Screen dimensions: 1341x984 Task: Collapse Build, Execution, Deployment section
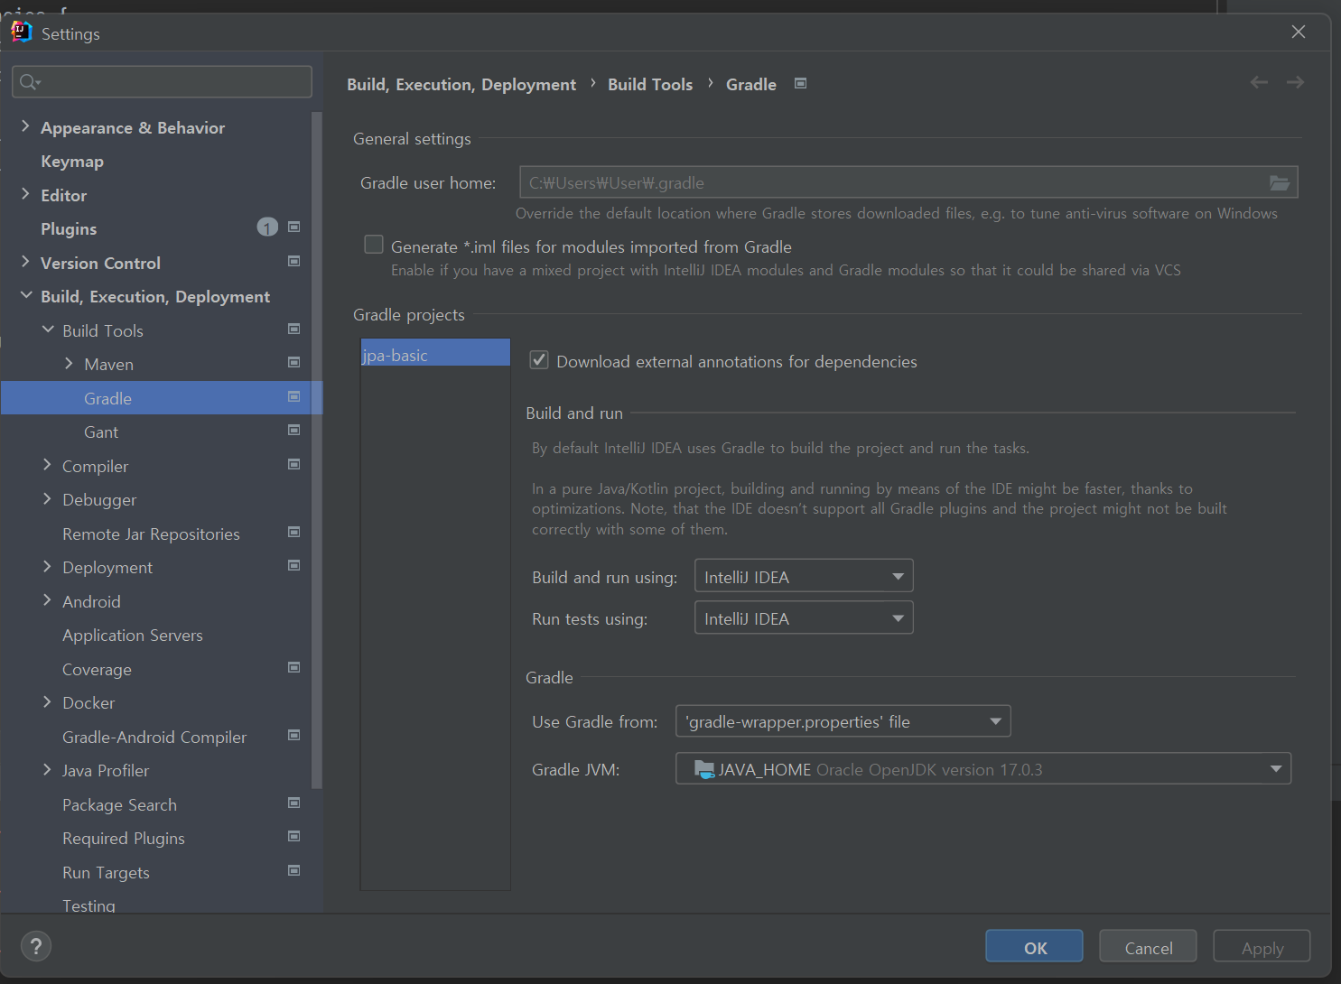[x=25, y=295]
